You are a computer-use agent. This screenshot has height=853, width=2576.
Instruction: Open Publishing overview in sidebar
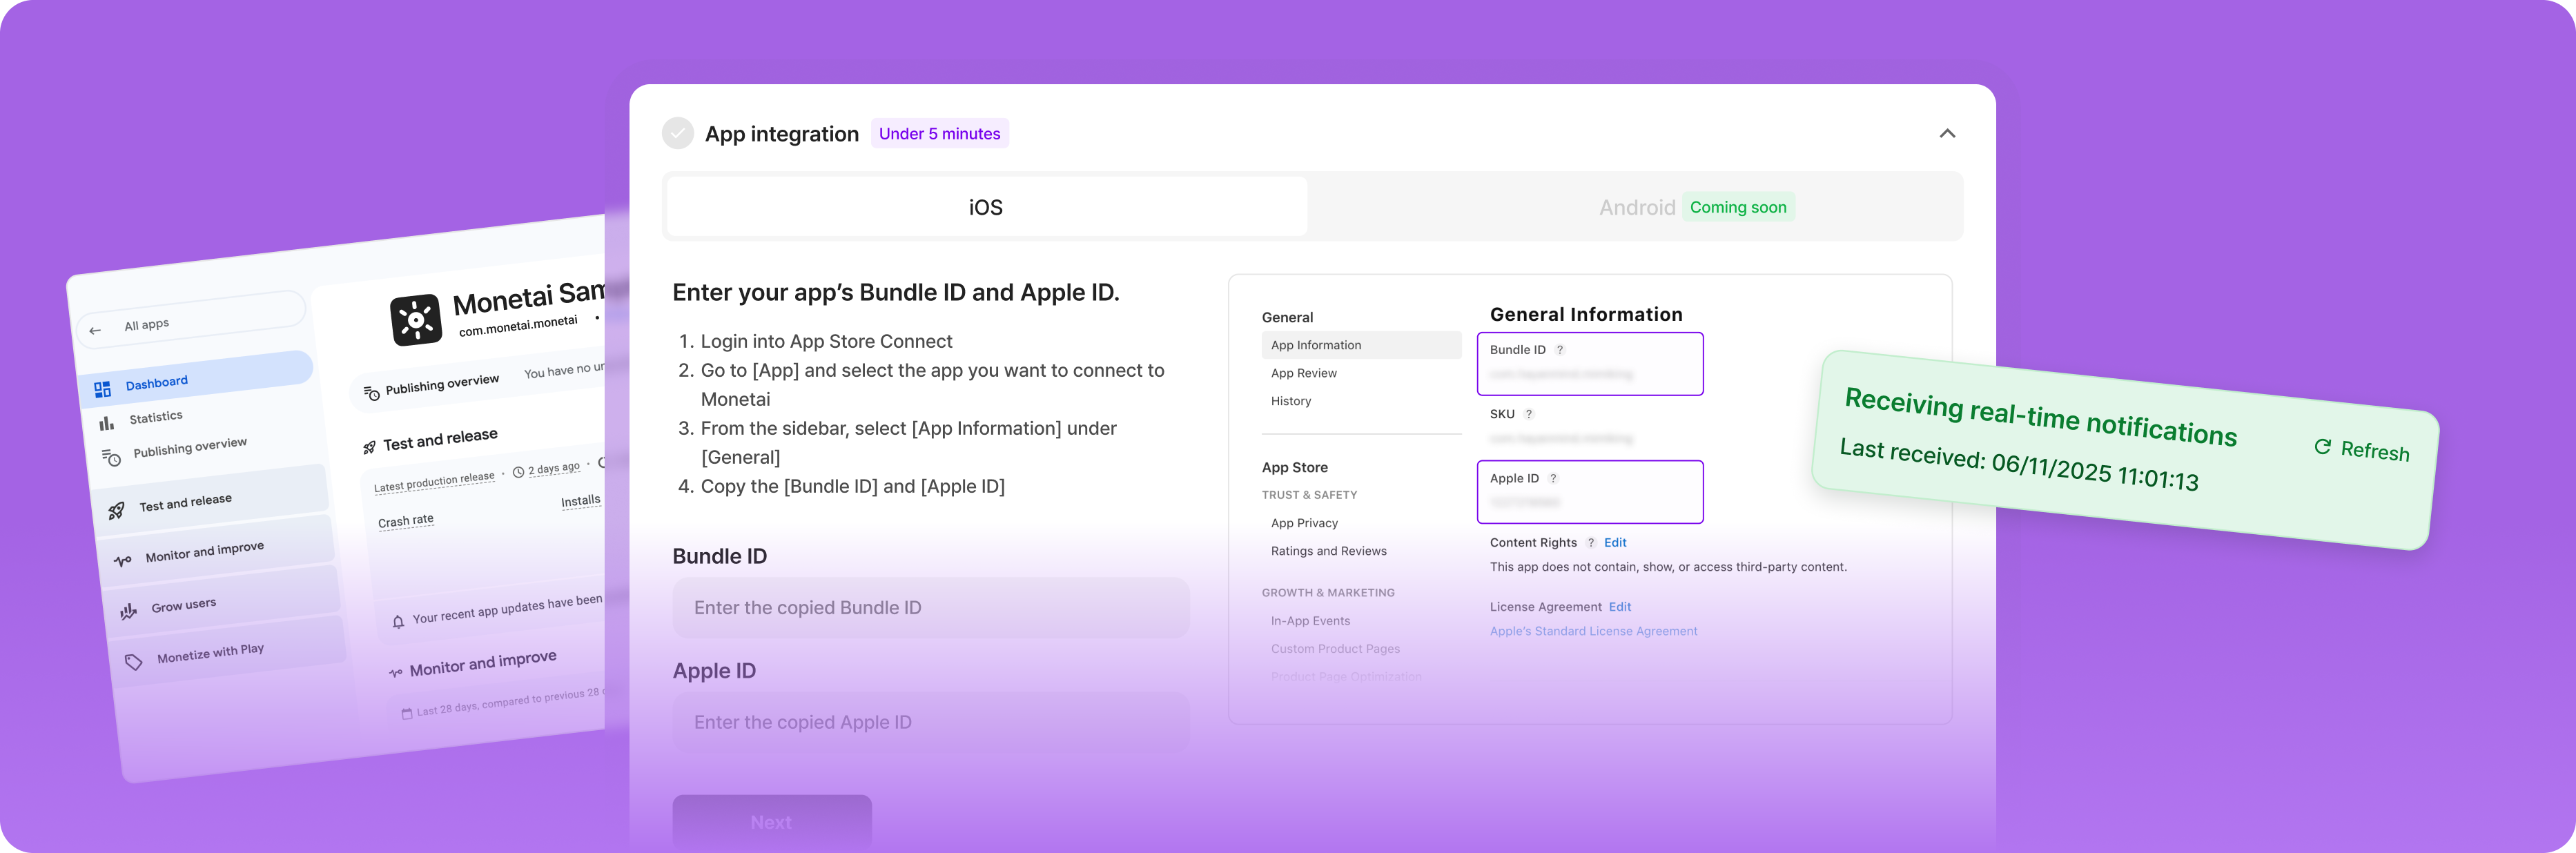click(x=190, y=447)
